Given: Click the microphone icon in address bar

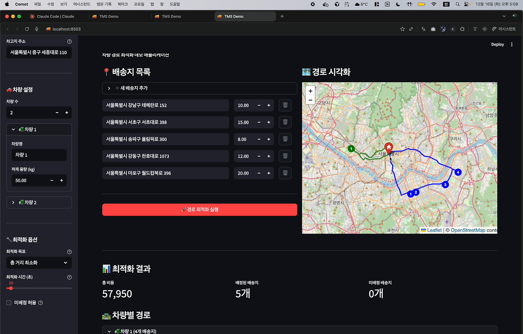Looking at the screenshot, I should [37, 29].
